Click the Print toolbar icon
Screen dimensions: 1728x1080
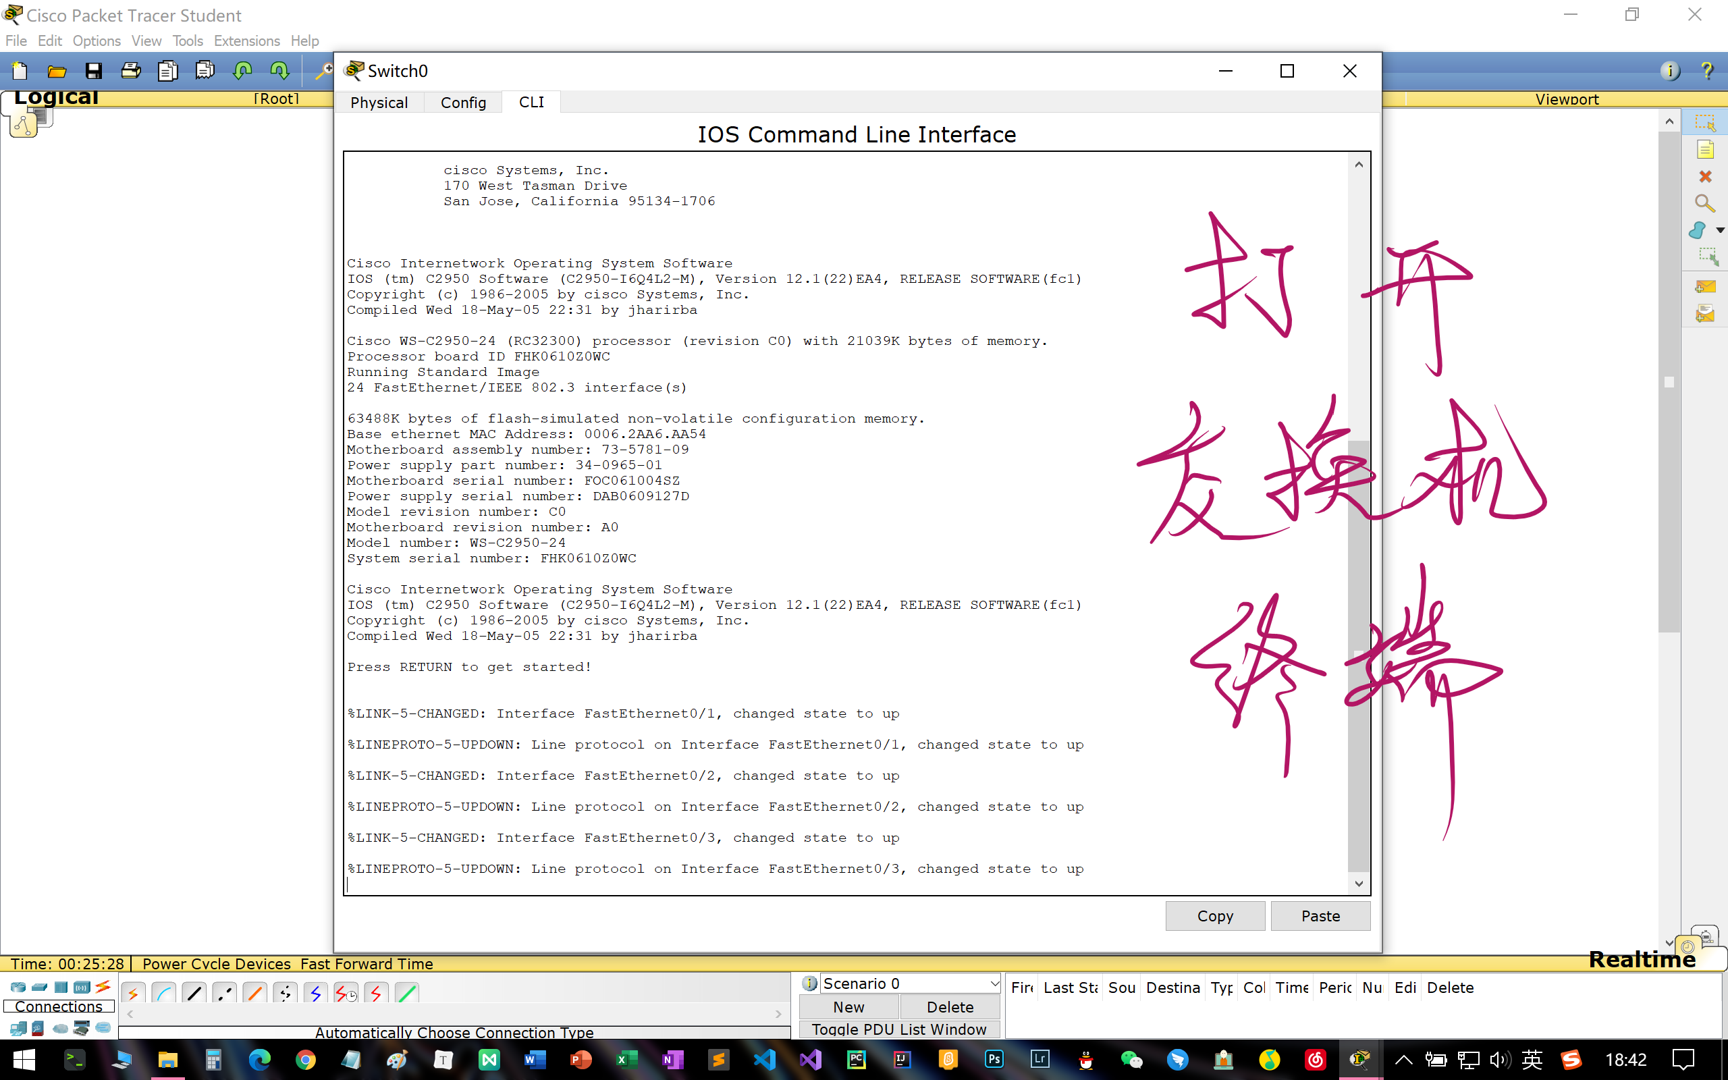(131, 71)
